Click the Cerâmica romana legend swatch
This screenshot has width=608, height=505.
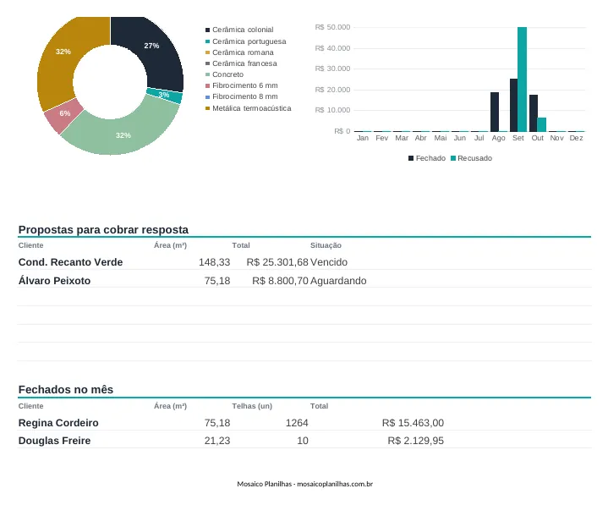click(x=207, y=52)
